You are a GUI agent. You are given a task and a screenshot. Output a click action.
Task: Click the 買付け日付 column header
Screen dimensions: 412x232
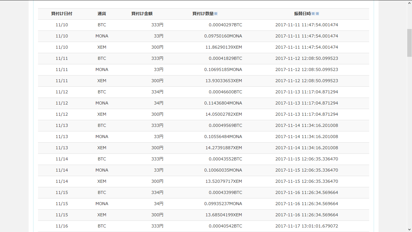tap(62, 14)
